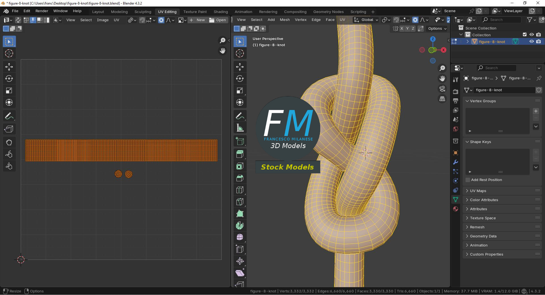
Task: Uncheck the Collection exclude checkbox
Action: (x=525, y=35)
